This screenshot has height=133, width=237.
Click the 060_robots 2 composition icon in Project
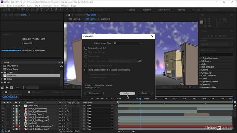[x=5, y=66]
